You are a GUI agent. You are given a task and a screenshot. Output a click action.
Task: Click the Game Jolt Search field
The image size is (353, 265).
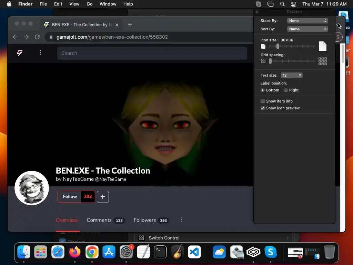coord(152,53)
